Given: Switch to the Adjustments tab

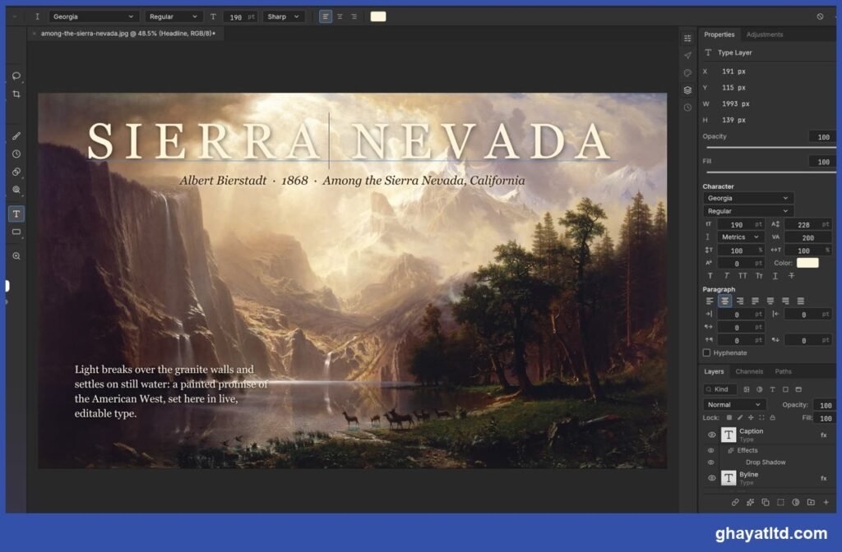Looking at the screenshot, I should 764,34.
